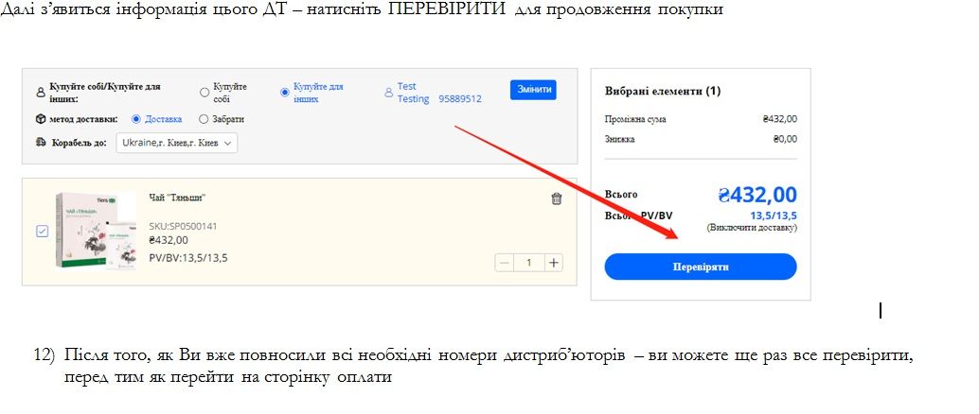Open the Чай 'Тяньши' product thumbnail
The width and height of the screenshot is (979, 414).
tap(95, 233)
